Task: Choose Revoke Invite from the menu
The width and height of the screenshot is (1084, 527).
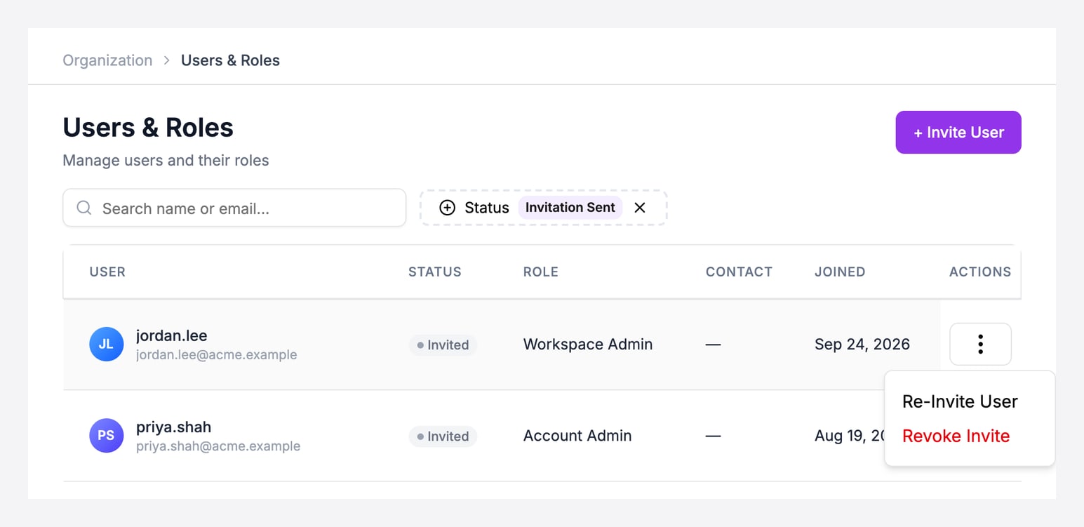Action: click(956, 436)
